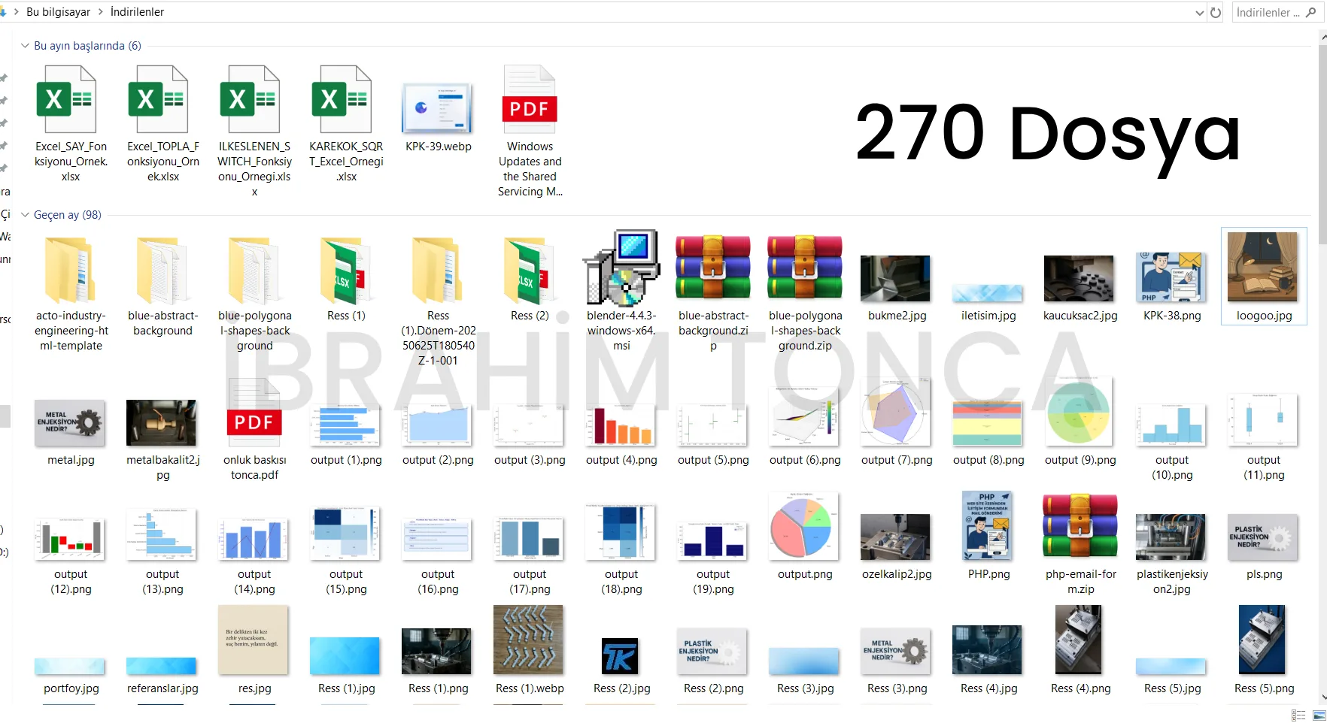Image resolution: width=1327 pixels, height=723 pixels.
Task: Collapse the 'Geçen ay' group chevron
Action: point(25,215)
